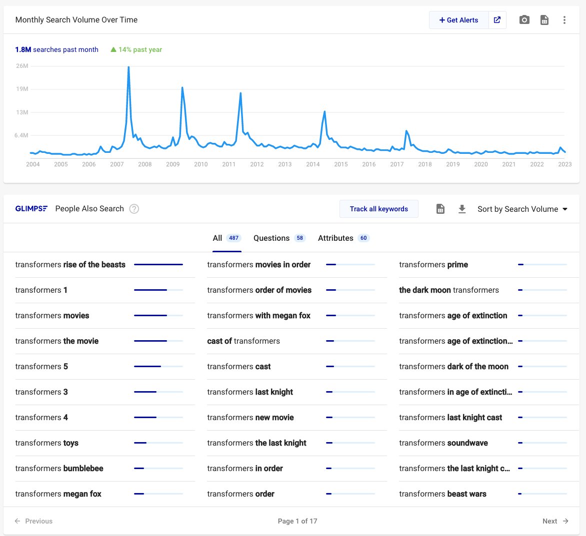Open the Sort by Search Volume dropdown

click(522, 209)
